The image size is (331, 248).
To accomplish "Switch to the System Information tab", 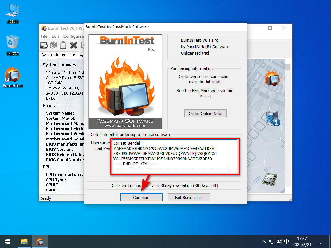I will [59, 55].
